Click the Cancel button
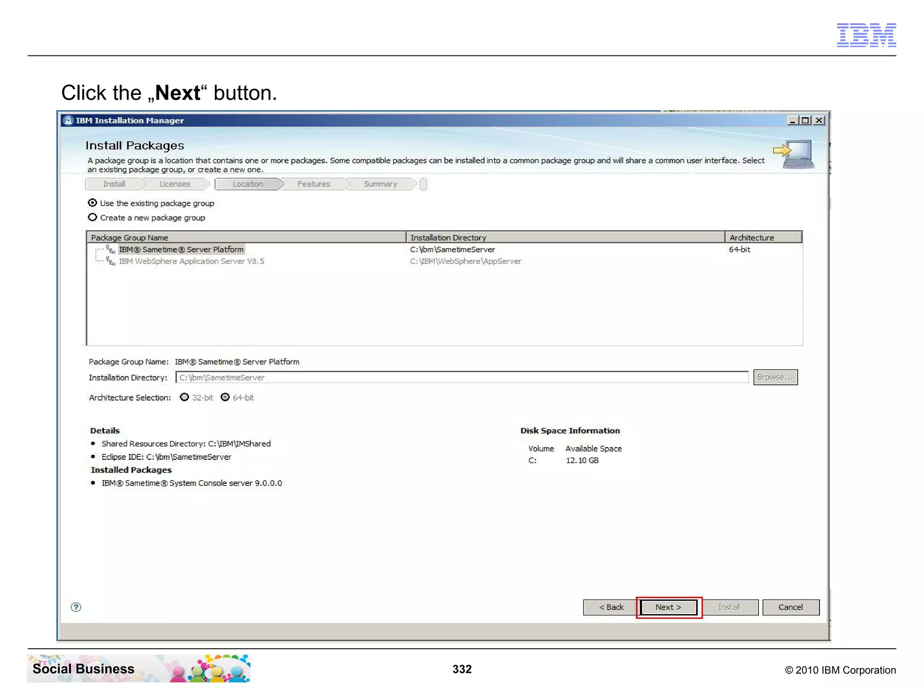 (x=790, y=607)
